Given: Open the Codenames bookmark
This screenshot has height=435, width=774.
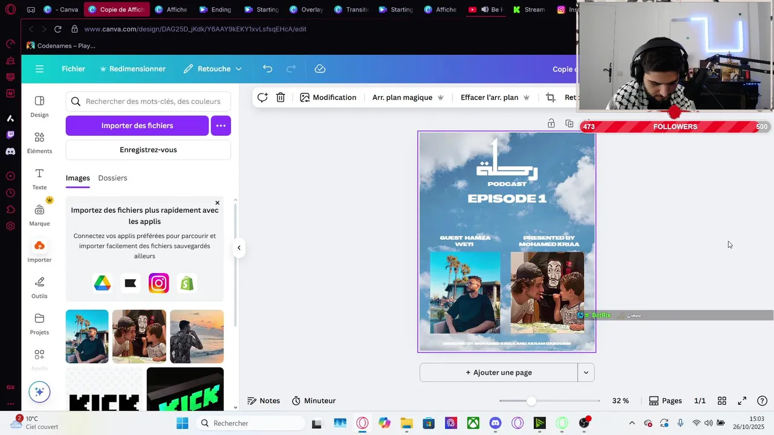Looking at the screenshot, I should (x=60, y=45).
